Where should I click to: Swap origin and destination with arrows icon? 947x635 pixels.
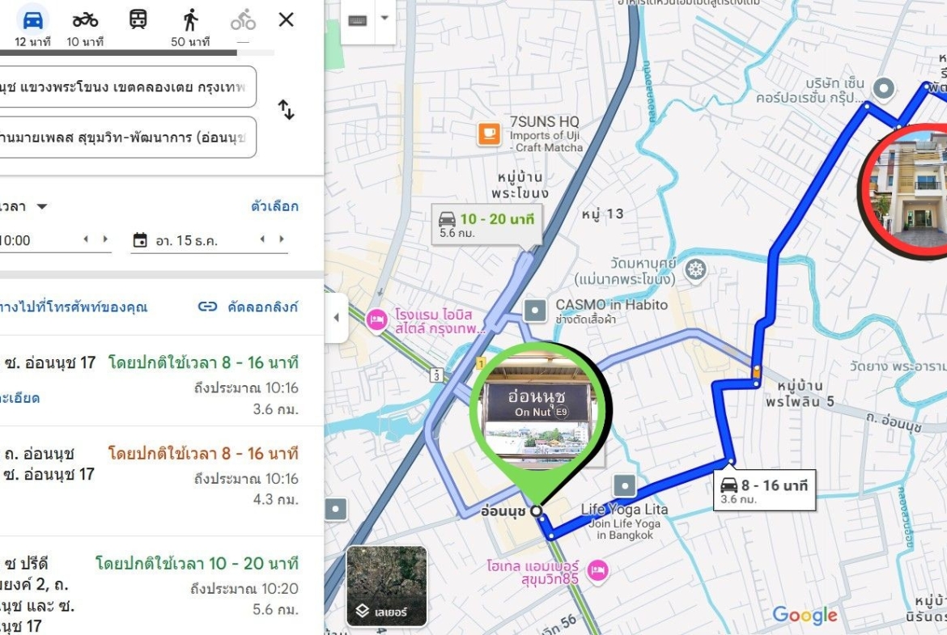click(x=286, y=110)
